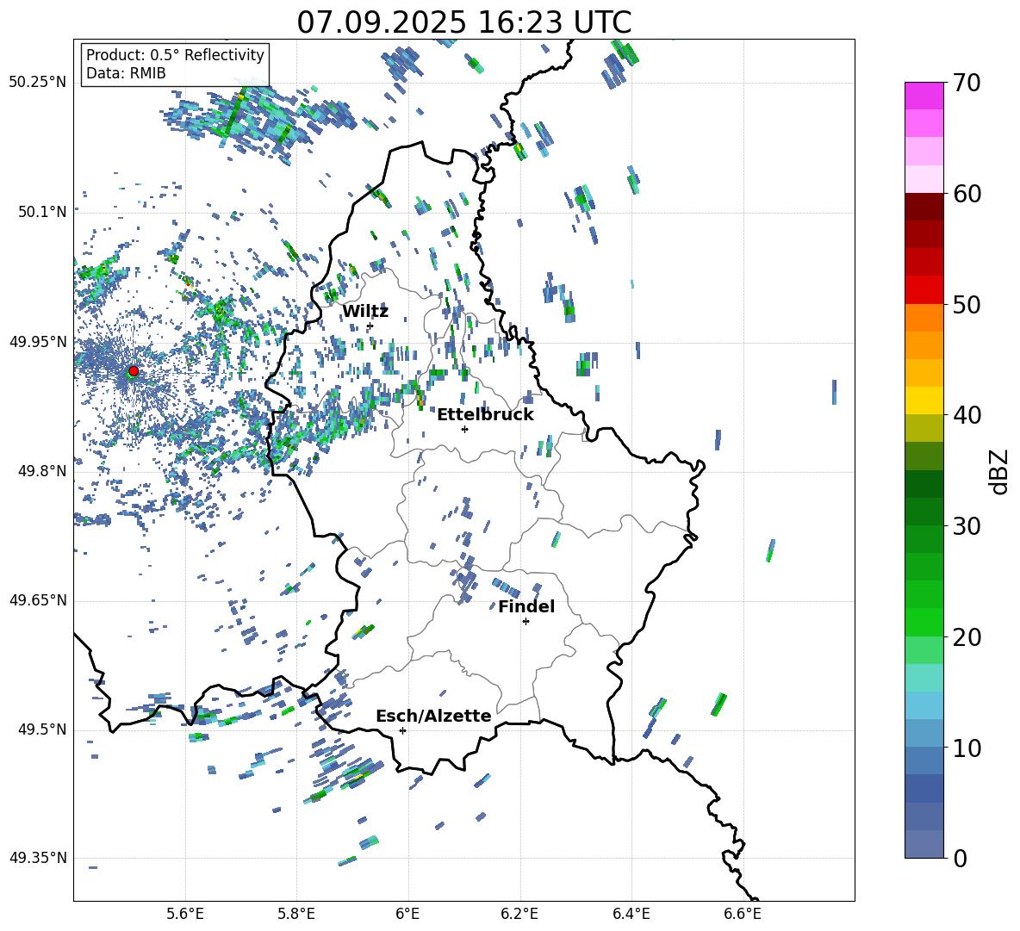Image resolution: width=1020 pixels, height=931 pixels.
Task: Click the Data: RMIB text
Action: [126, 73]
